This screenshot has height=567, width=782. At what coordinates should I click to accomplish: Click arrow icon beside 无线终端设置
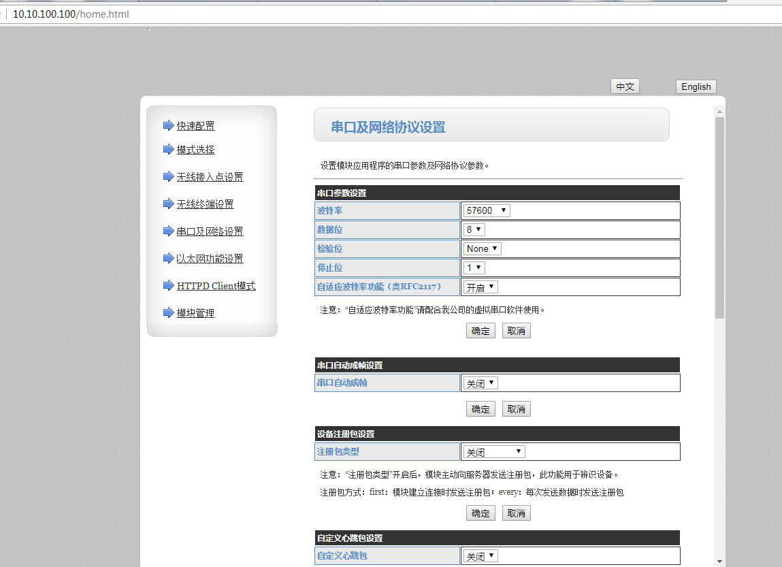pyautogui.click(x=168, y=204)
